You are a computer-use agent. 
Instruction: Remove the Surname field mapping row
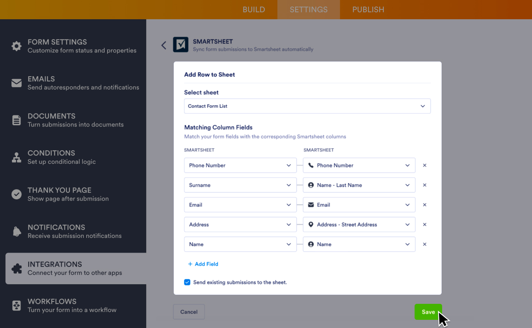[x=424, y=185]
